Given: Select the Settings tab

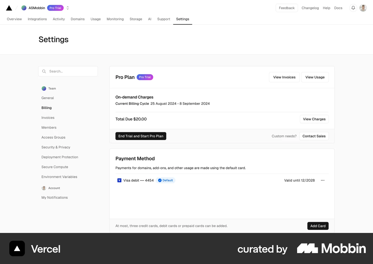Looking at the screenshot, I should tap(183, 19).
